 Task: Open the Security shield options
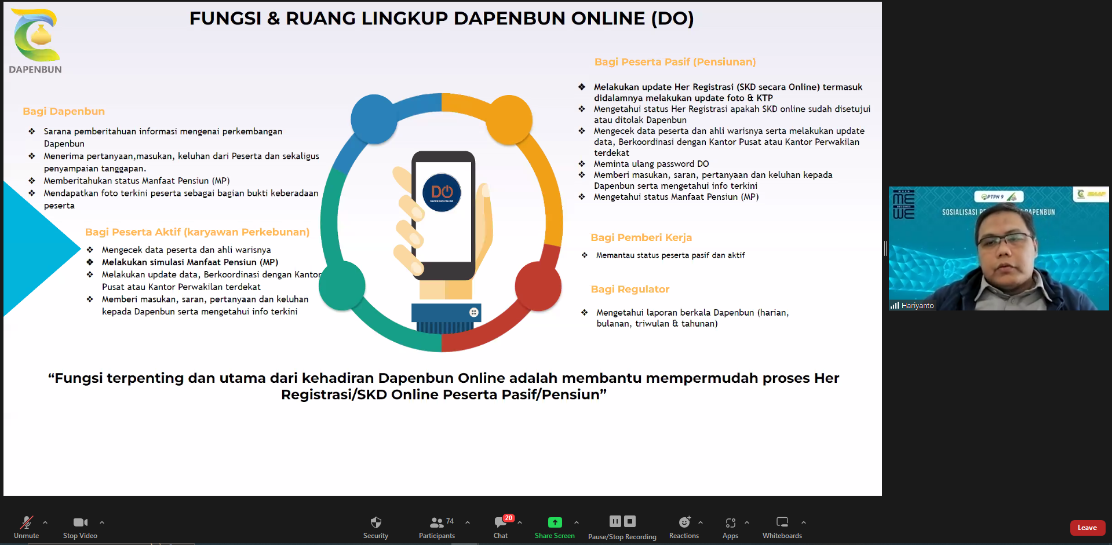point(375,527)
